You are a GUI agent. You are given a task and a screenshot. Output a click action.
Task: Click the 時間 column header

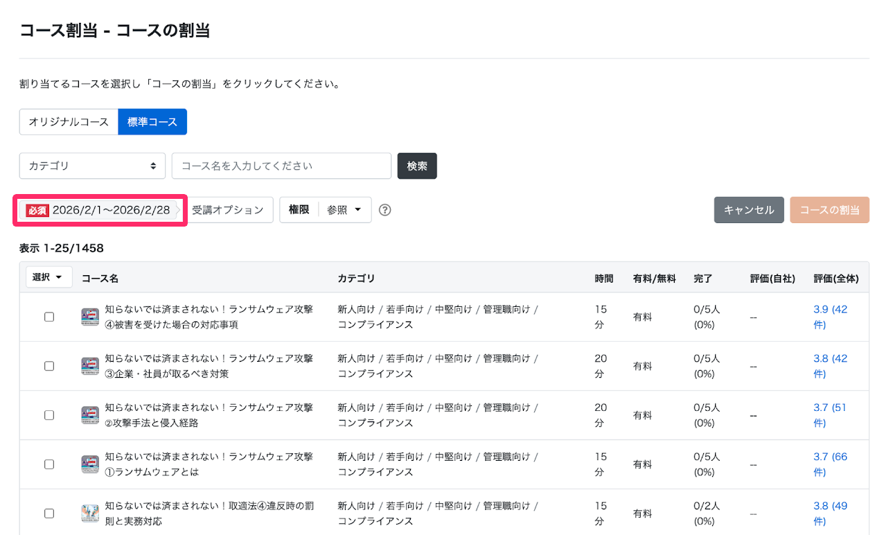tap(604, 279)
